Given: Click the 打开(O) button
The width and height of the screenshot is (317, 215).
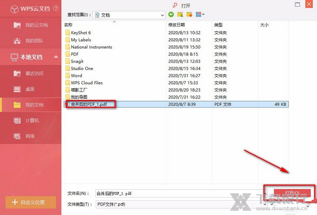Looking at the screenshot, I should (292, 193).
